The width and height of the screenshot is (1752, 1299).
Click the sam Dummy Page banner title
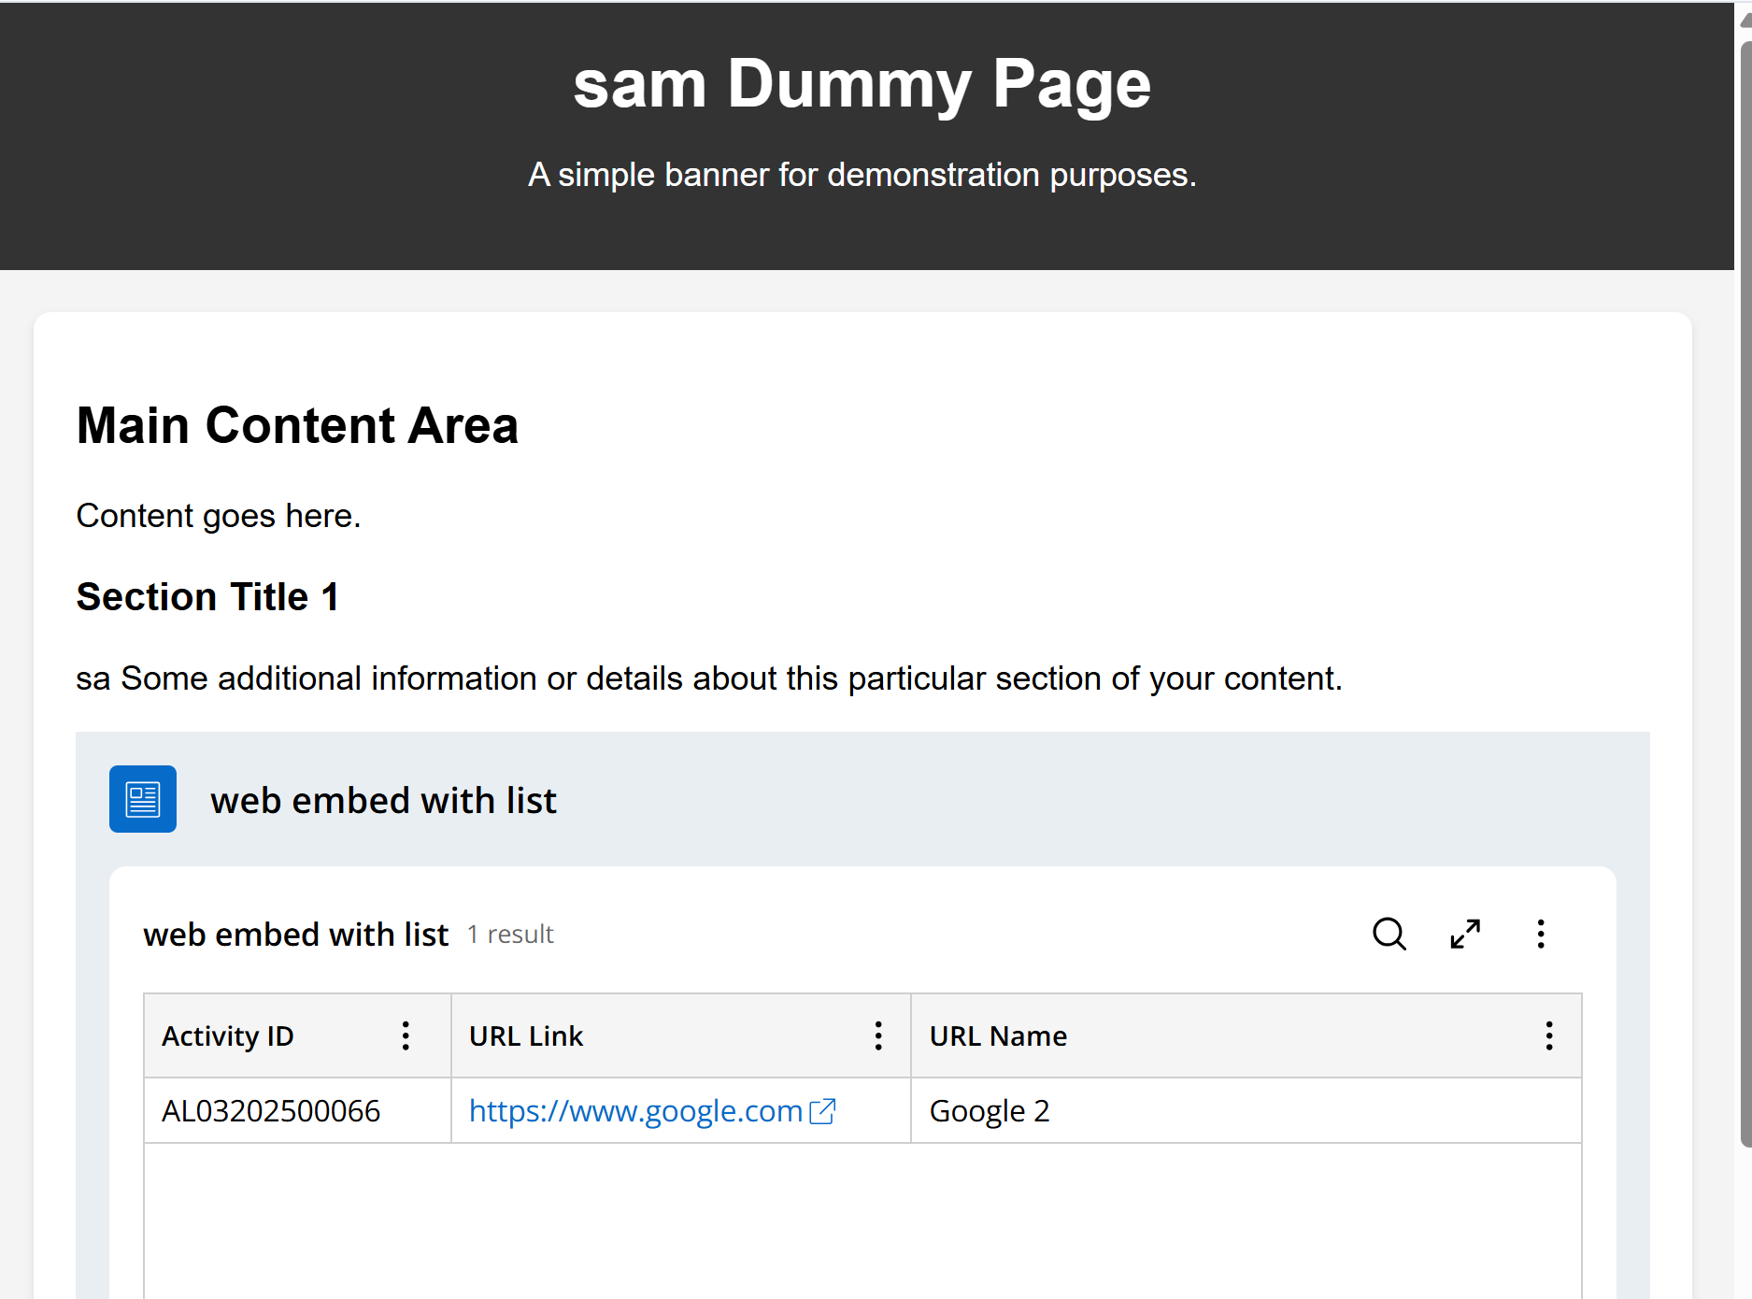862,84
